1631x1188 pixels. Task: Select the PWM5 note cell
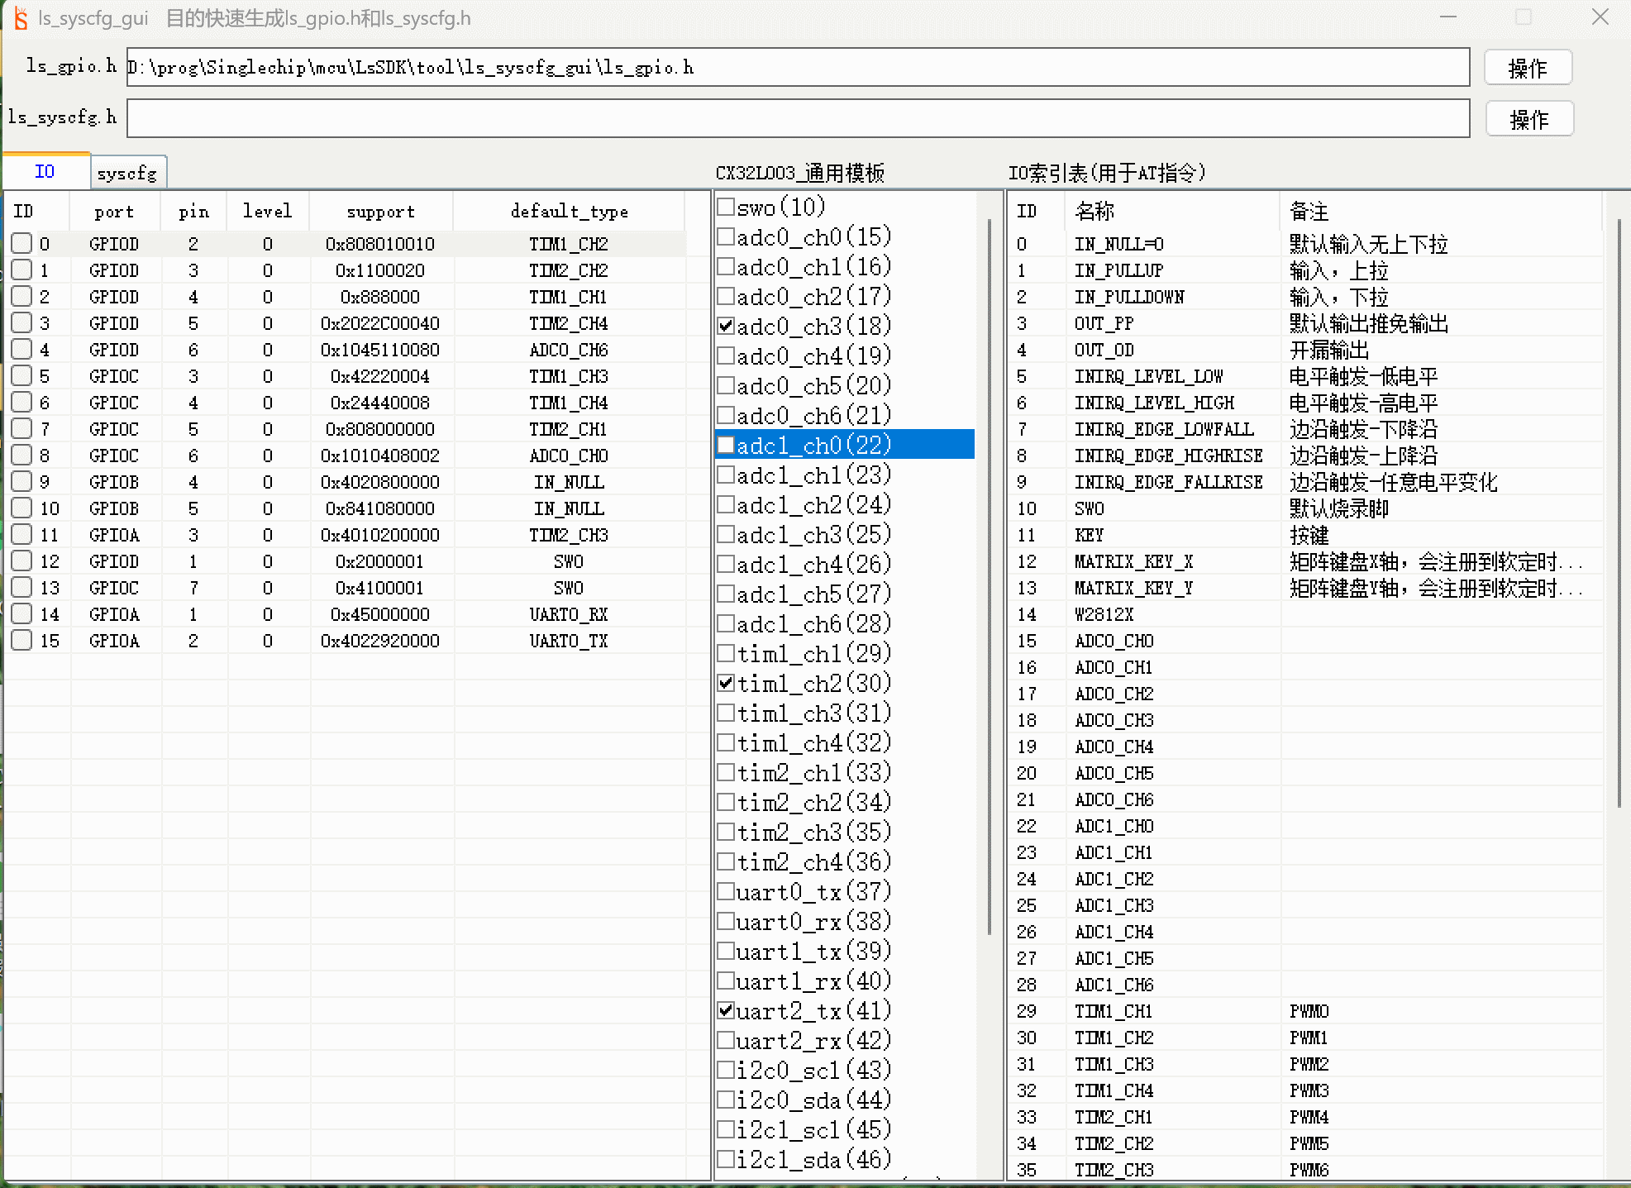pyautogui.click(x=1309, y=1143)
